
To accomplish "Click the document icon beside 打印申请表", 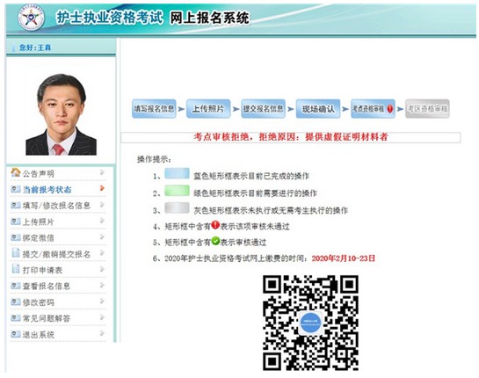I will pos(16,269).
